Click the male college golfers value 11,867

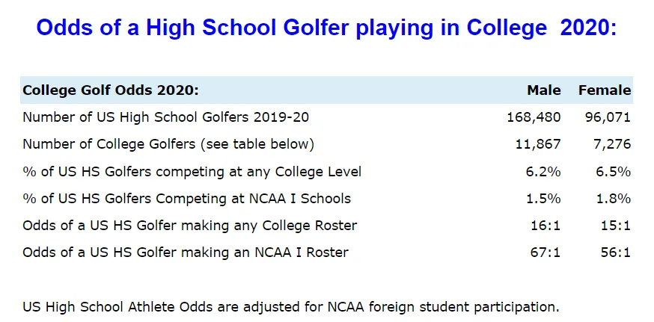pos(539,144)
